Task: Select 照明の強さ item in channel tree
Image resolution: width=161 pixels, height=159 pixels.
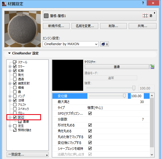Action: (25, 130)
